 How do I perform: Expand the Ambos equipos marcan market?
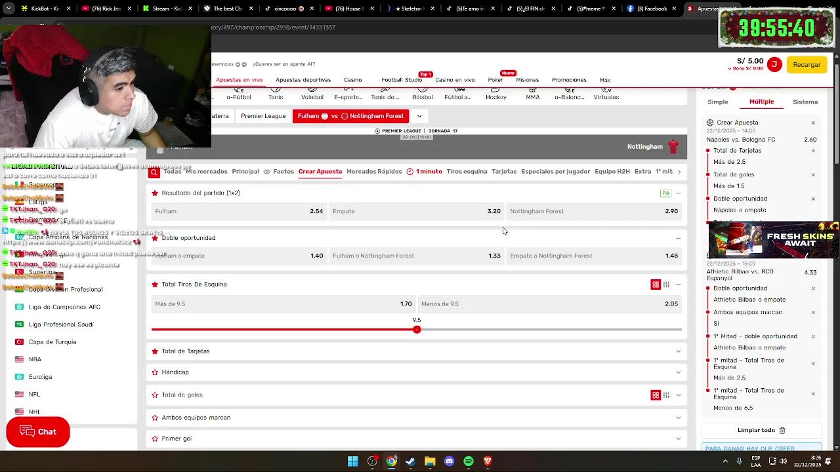pos(679,417)
